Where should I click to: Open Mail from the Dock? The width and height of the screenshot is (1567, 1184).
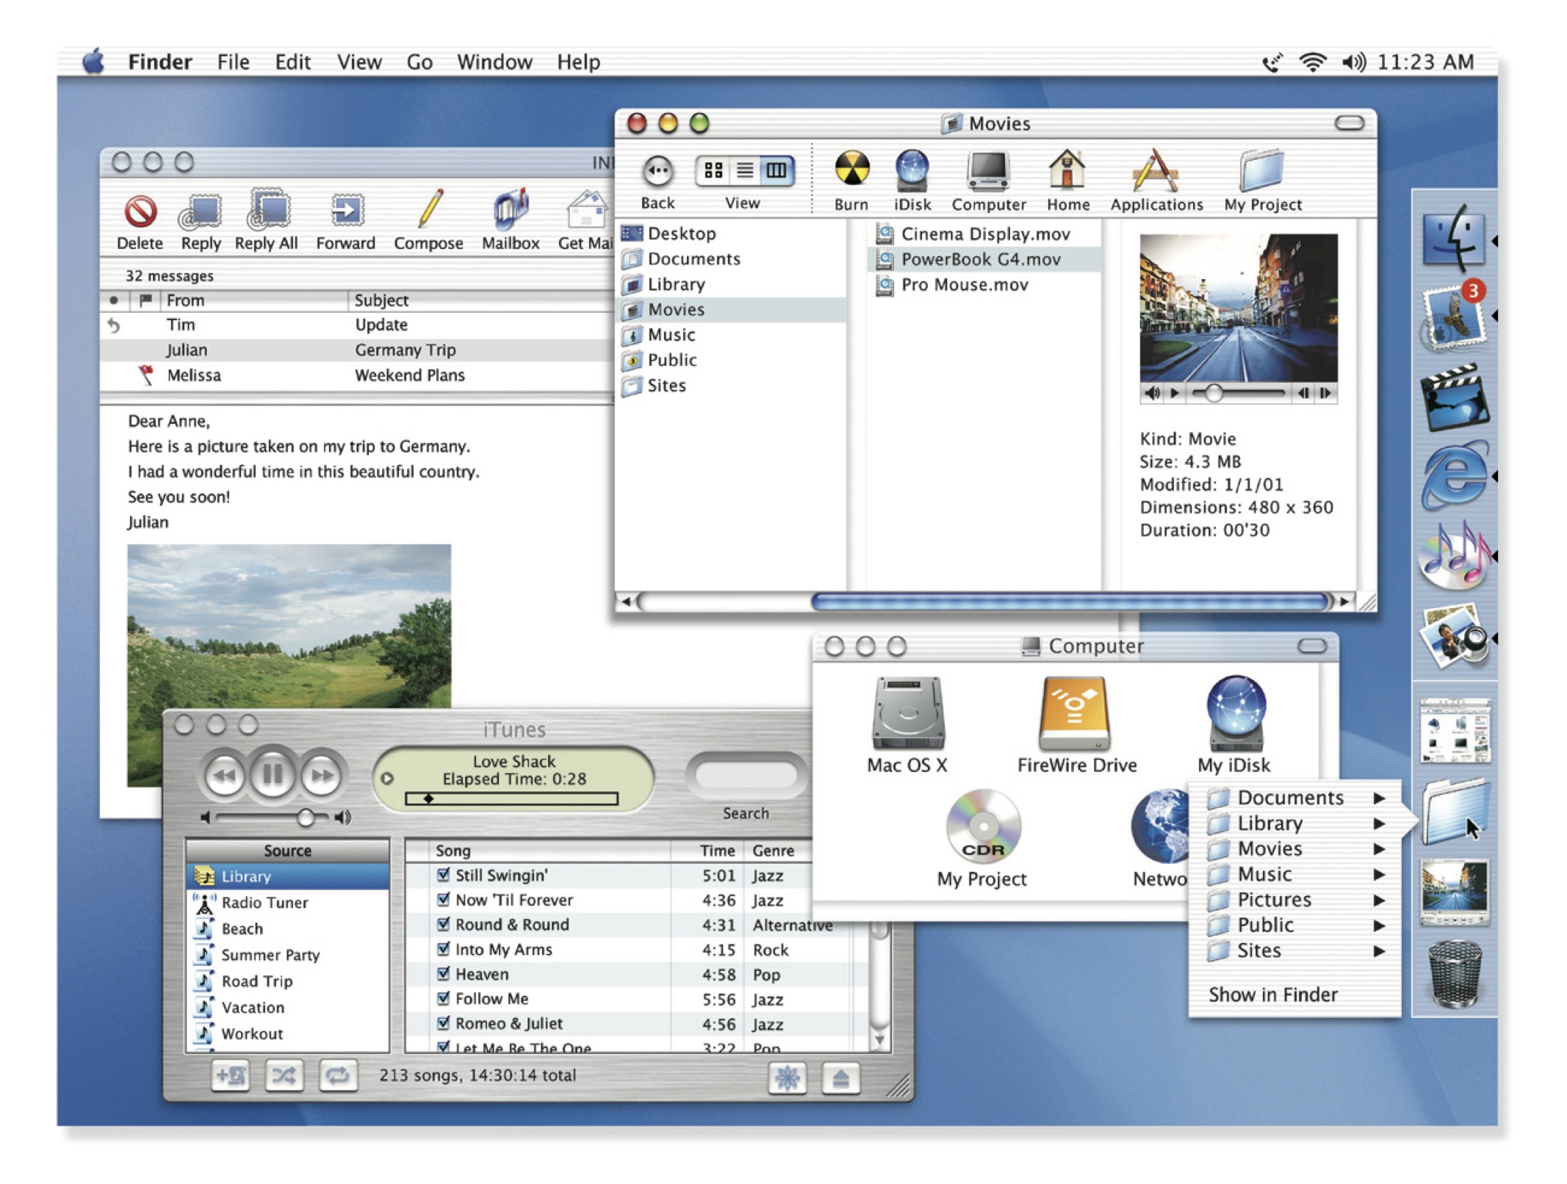click(1453, 317)
